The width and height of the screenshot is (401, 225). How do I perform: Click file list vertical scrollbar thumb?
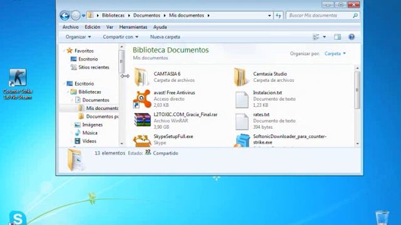click(358, 90)
